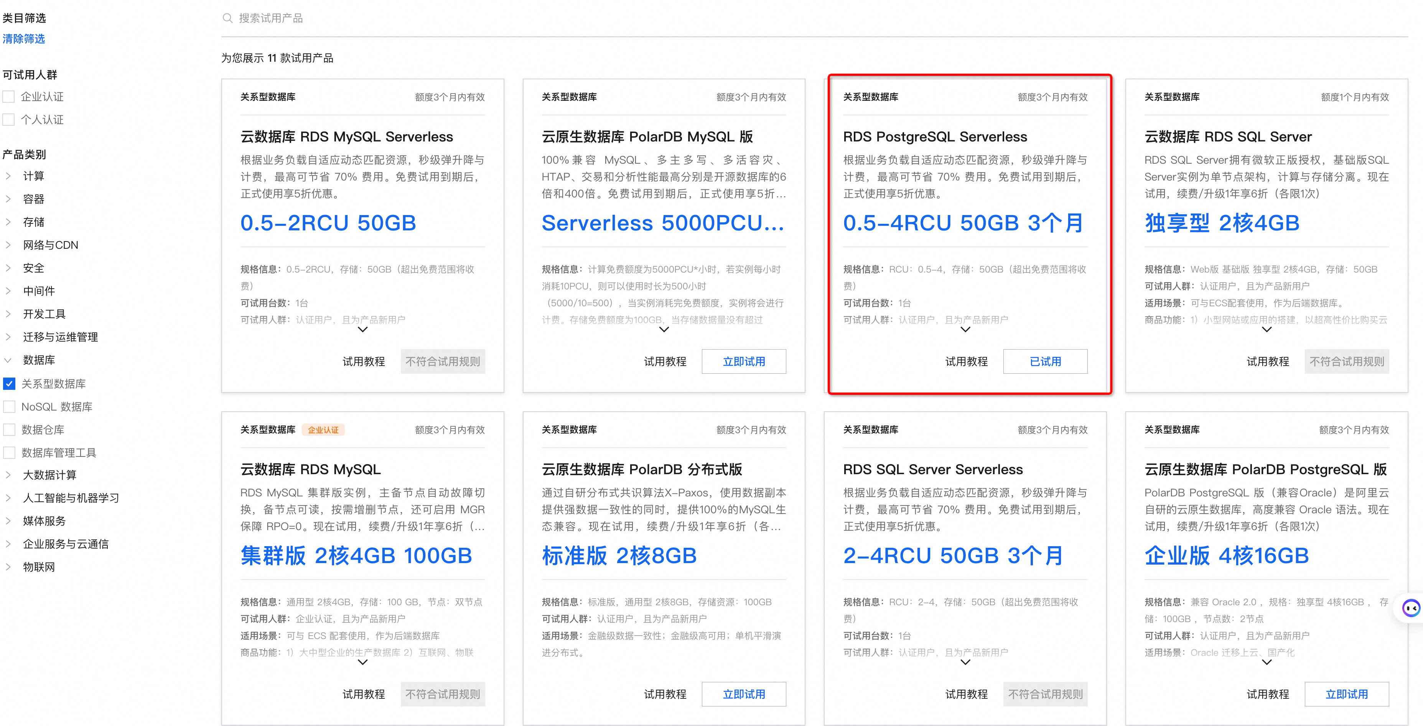Open 试用教程 for RDS PostgreSQL Serverless

[x=967, y=361]
